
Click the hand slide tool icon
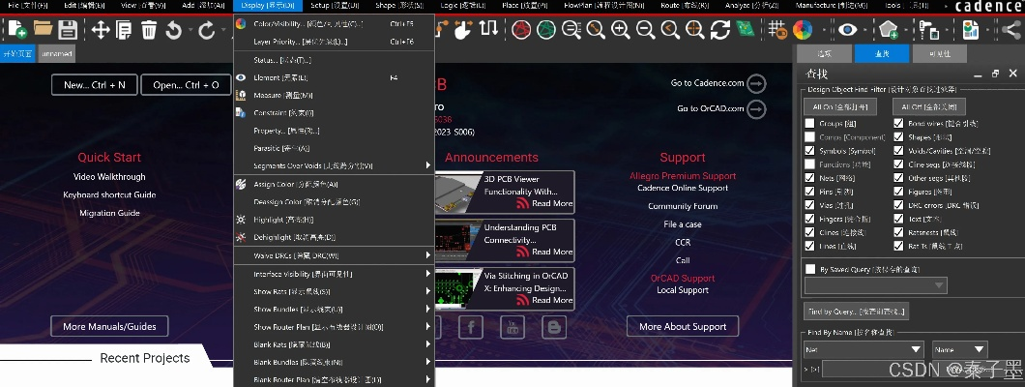pyautogui.click(x=463, y=29)
